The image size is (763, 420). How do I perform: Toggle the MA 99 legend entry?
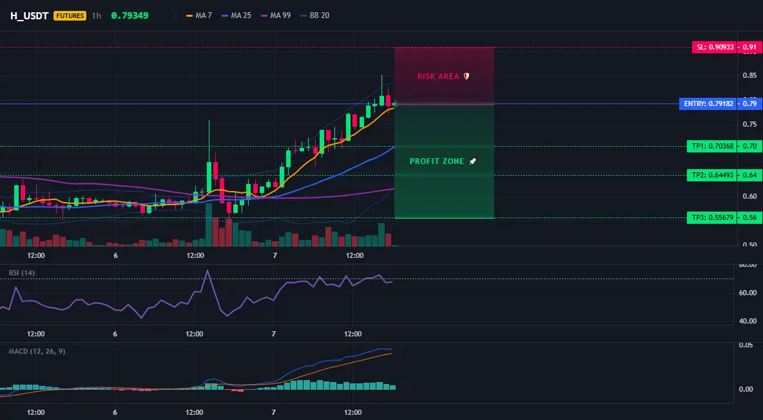[x=275, y=15]
